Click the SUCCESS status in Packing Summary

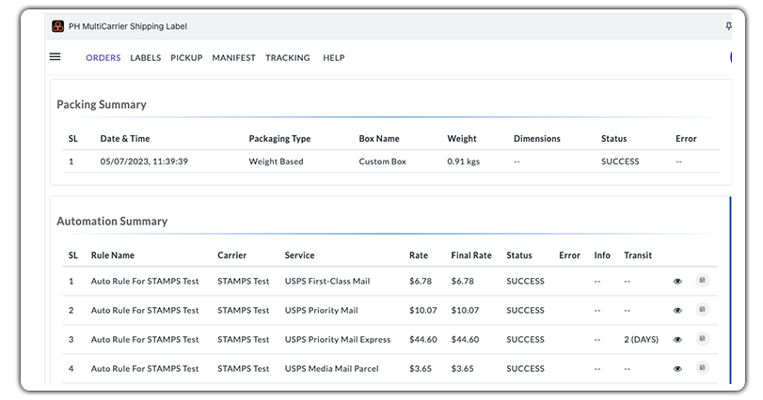(x=620, y=162)
